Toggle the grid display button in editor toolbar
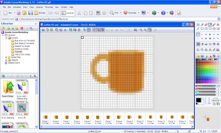Viewport: 221px width, 133px height. (x=89, y=30)
